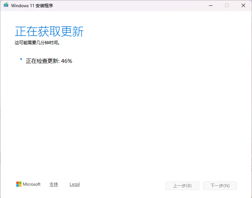Click the 下一步(N) next button
The width and height of the screenshot is (252, 198).
[220, 186]
